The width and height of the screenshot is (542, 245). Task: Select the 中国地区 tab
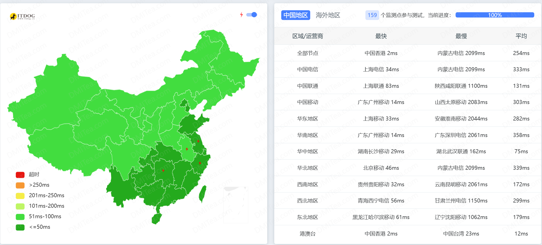[x=296, y=15]
